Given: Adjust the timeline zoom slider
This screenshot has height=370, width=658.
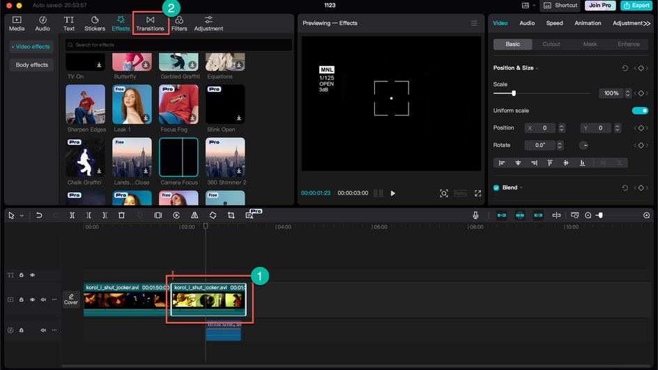Looking at the screenshot, I should pos(601,215).
